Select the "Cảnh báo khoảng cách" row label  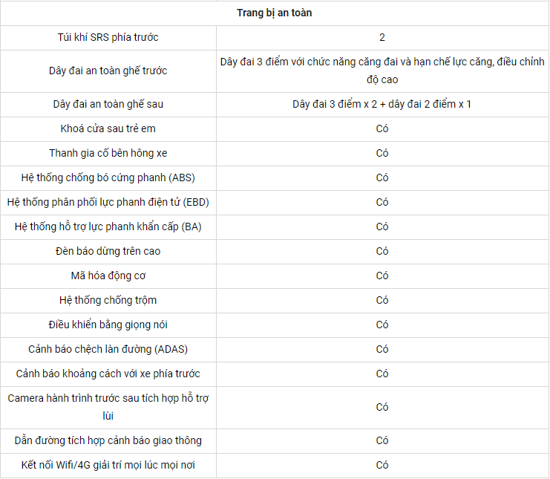[108, 374]
